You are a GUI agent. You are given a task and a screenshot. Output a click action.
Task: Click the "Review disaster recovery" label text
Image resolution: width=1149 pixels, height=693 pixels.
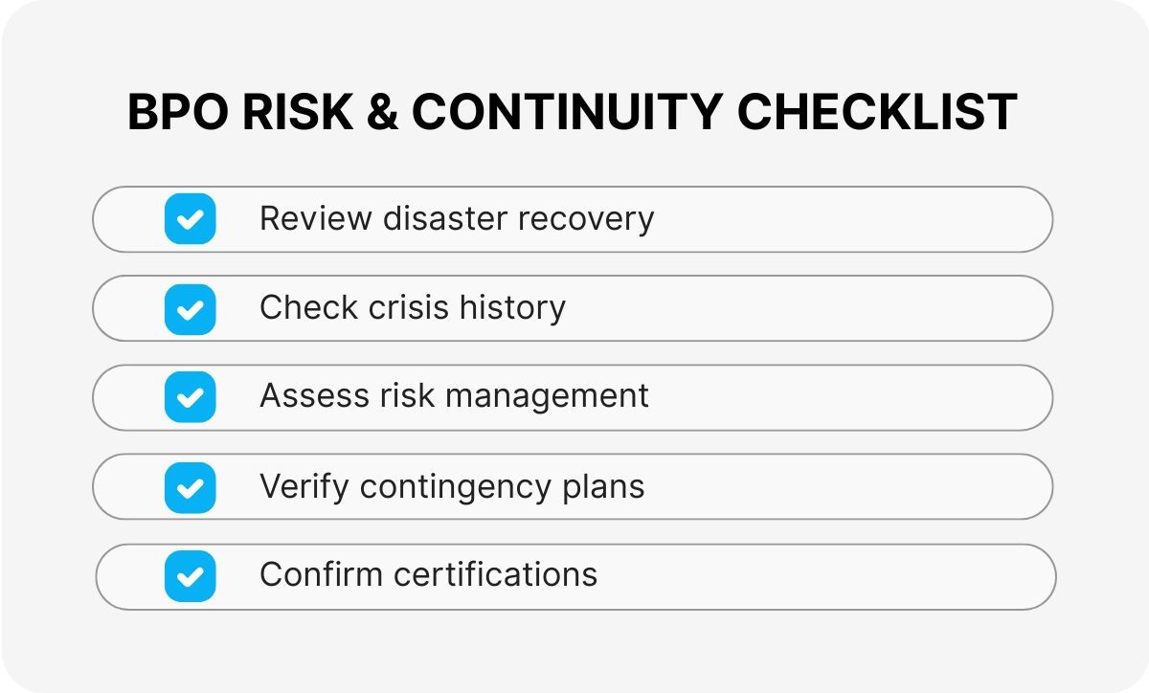point(457,219)
